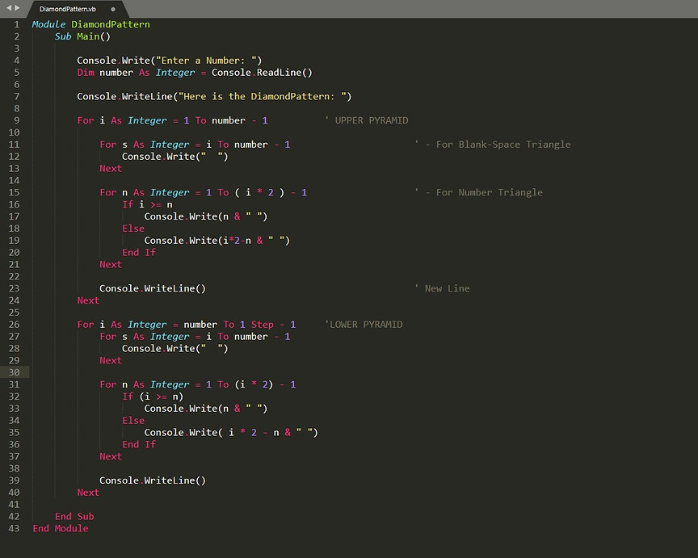The width and height of the screenshot is (698, 558).
Task: Click 'For n As Integer' on line 31
Action: coord(145,385)
